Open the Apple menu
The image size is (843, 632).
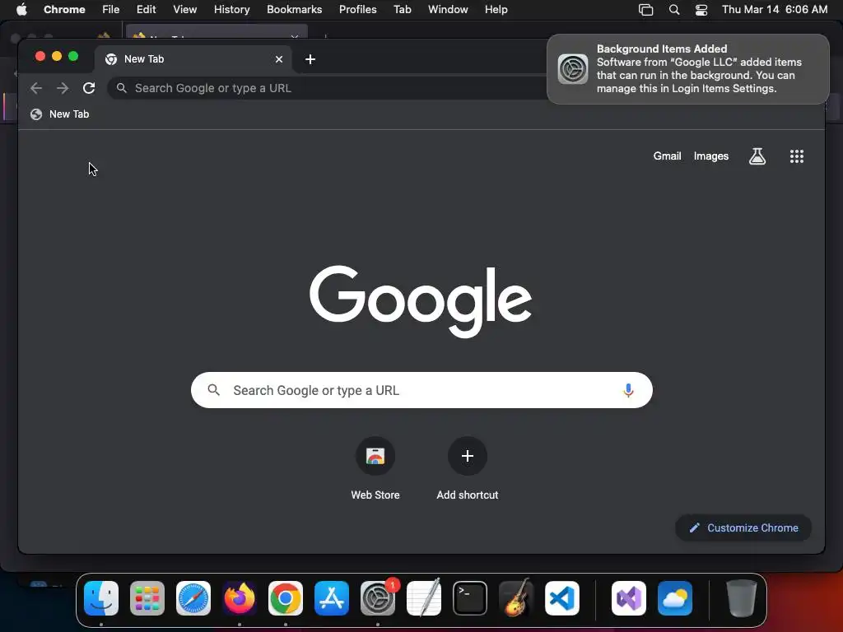[21, 10]
